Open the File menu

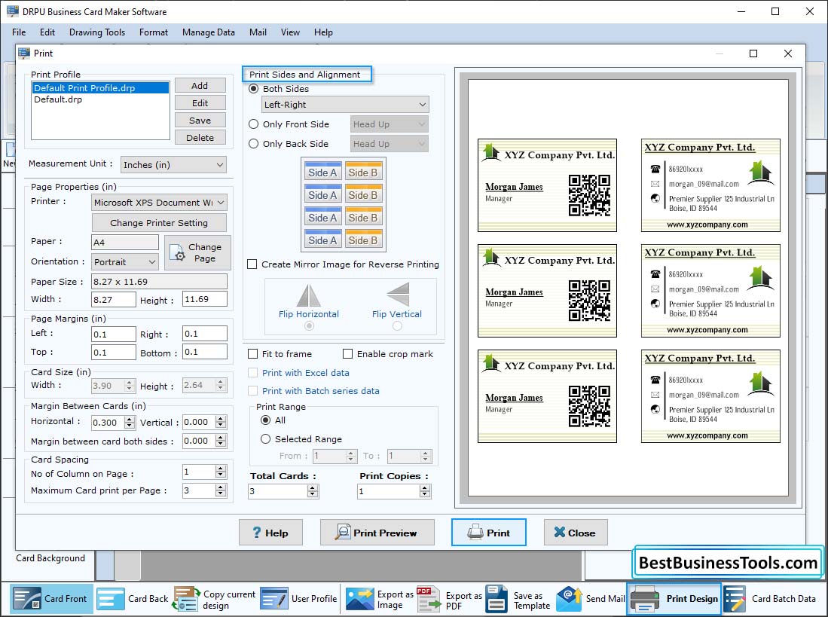[19, 32]
